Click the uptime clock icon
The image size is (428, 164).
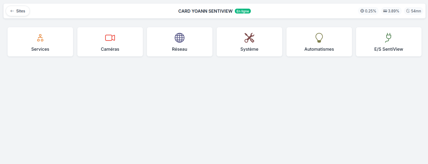(408, 11)
